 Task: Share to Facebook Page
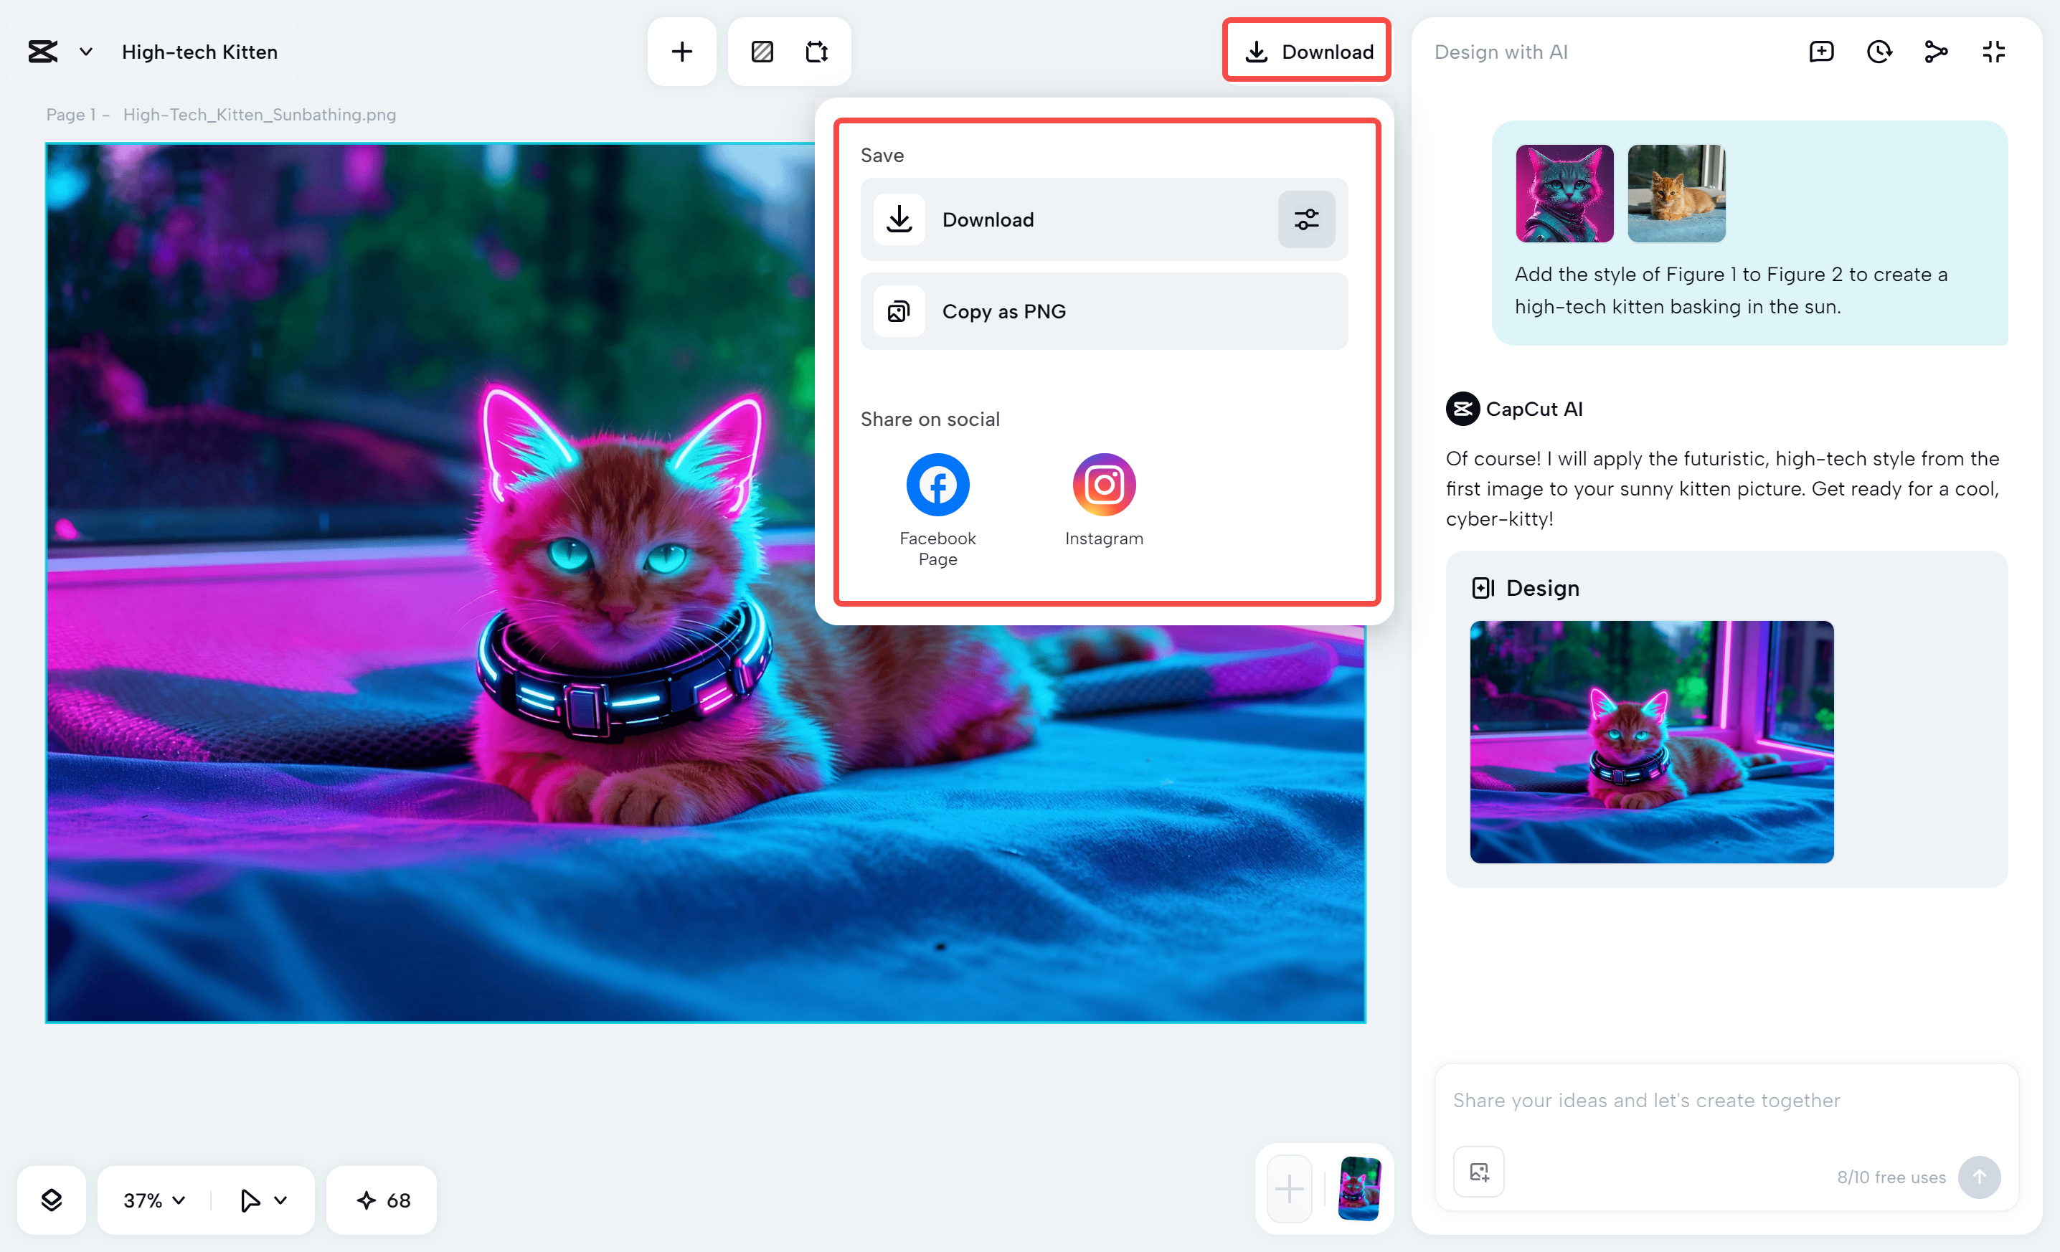click(x=937, y=485)
